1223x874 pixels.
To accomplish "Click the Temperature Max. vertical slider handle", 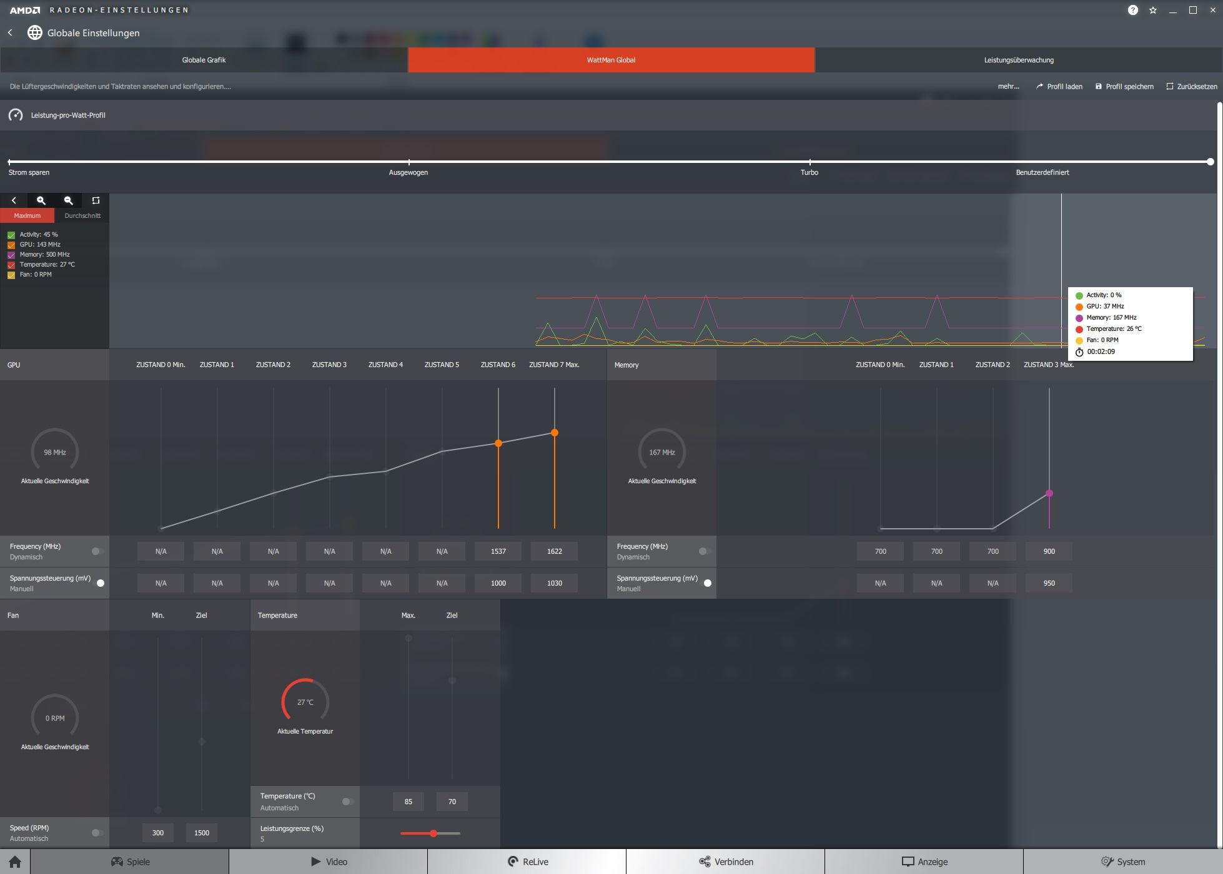I will [408, 638].
